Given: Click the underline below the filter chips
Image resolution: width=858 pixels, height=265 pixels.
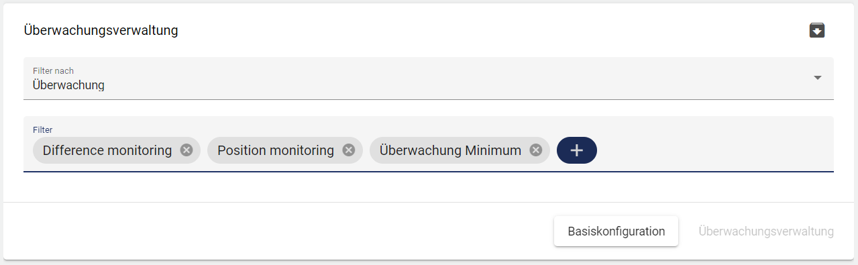Looking at the screenshot, I should click(429, 172).
